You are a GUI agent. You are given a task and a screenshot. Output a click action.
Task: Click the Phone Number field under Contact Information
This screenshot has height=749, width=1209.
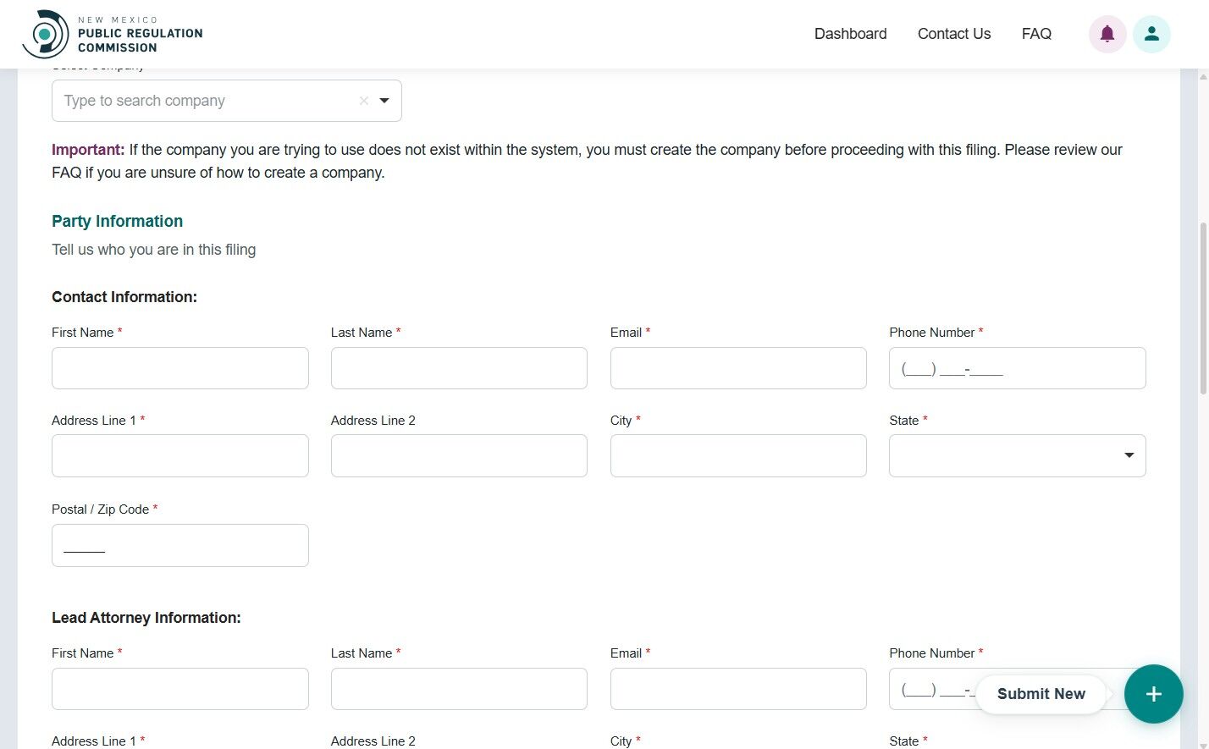tap(1016, 367)
